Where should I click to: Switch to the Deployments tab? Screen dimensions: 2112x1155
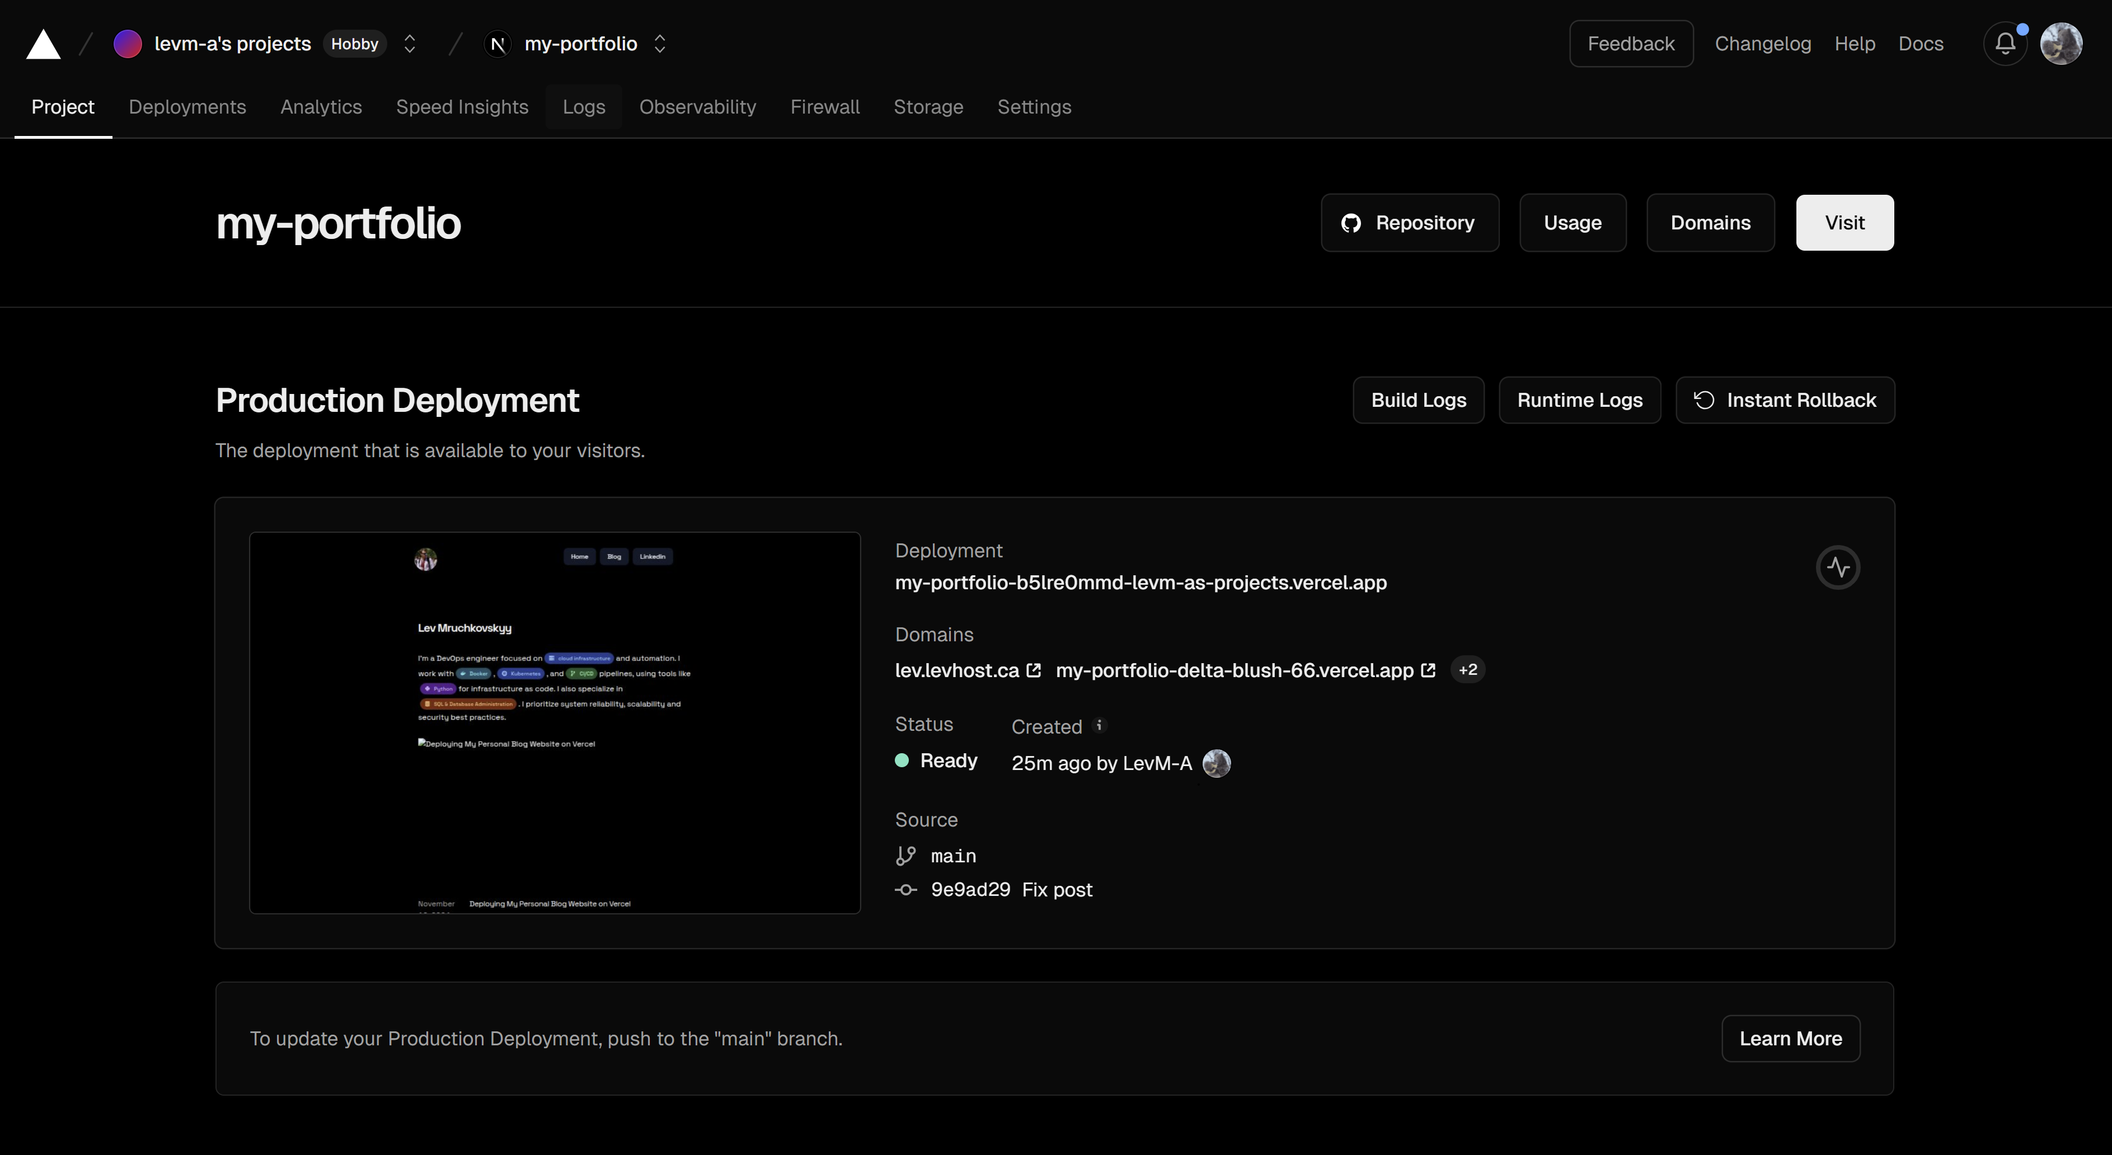click(187, 106)
